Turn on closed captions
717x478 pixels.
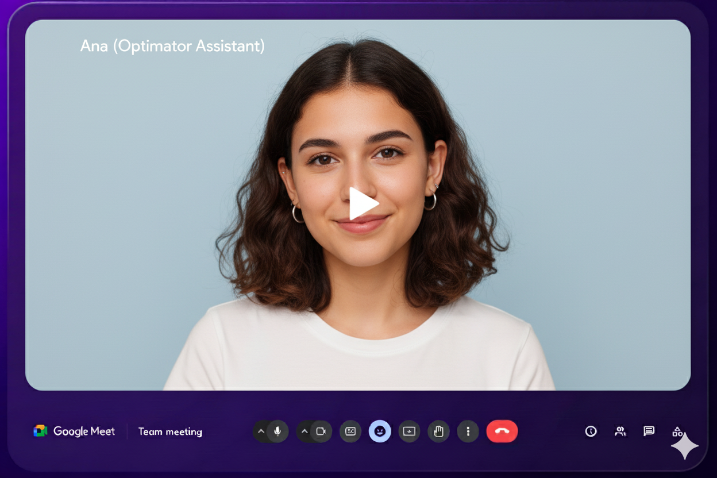tap(350, 431)
